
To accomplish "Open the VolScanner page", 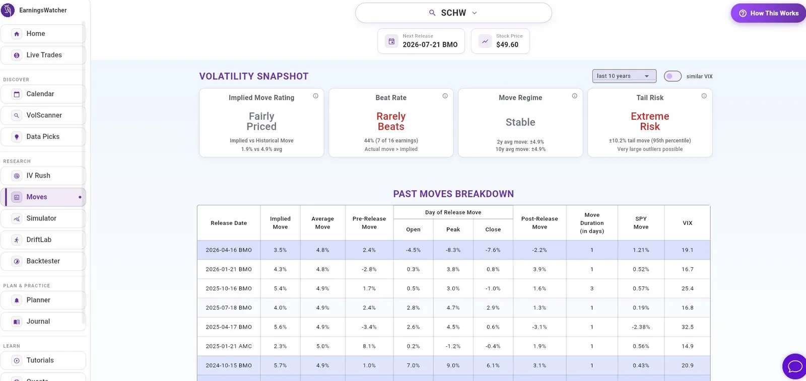I will (43, 115).
